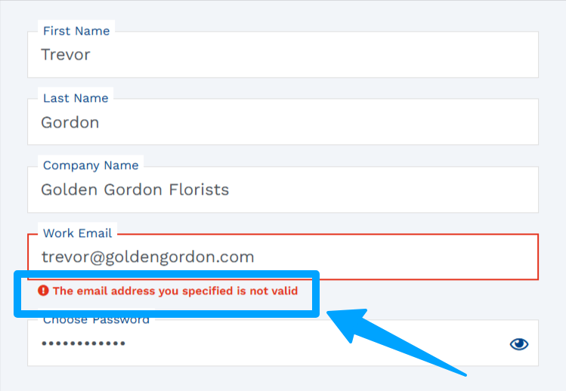Place cursor on the "Gordon" last name text
Viewport: 566px width, 391px height.
point(70,122)
